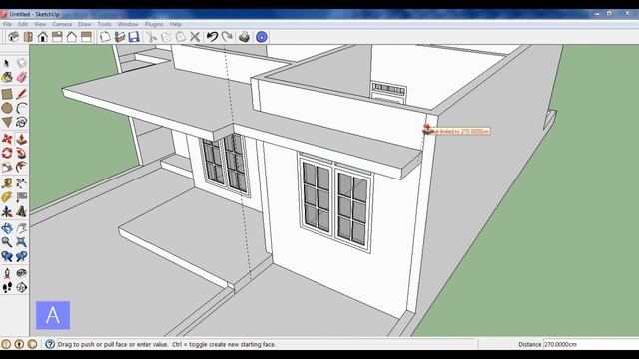Screen dimensions: 639x359
Task: Select the Follow Me tool
Action: [21, 153]
